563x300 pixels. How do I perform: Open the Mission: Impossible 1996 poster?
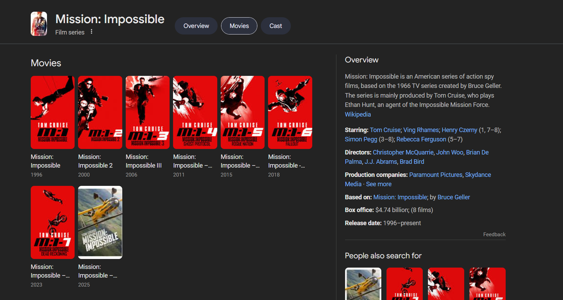click(53, 112)
